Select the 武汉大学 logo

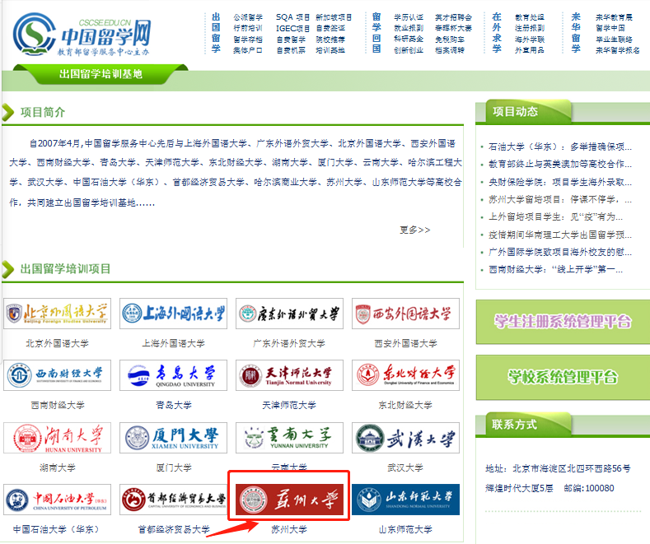[x=405, y=438]
